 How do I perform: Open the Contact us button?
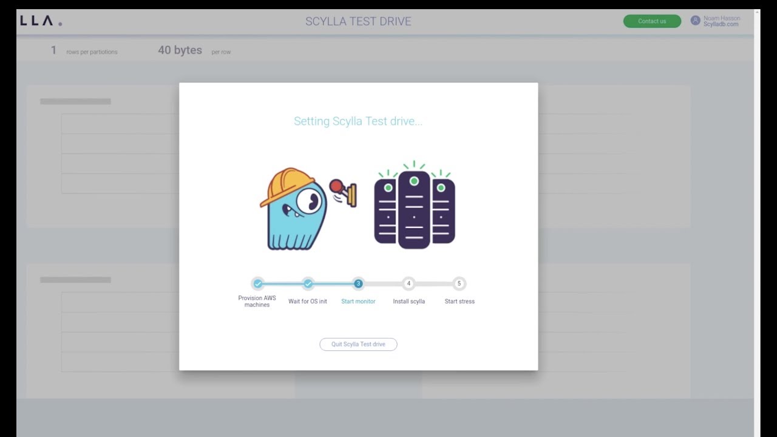tap(652, 21)
